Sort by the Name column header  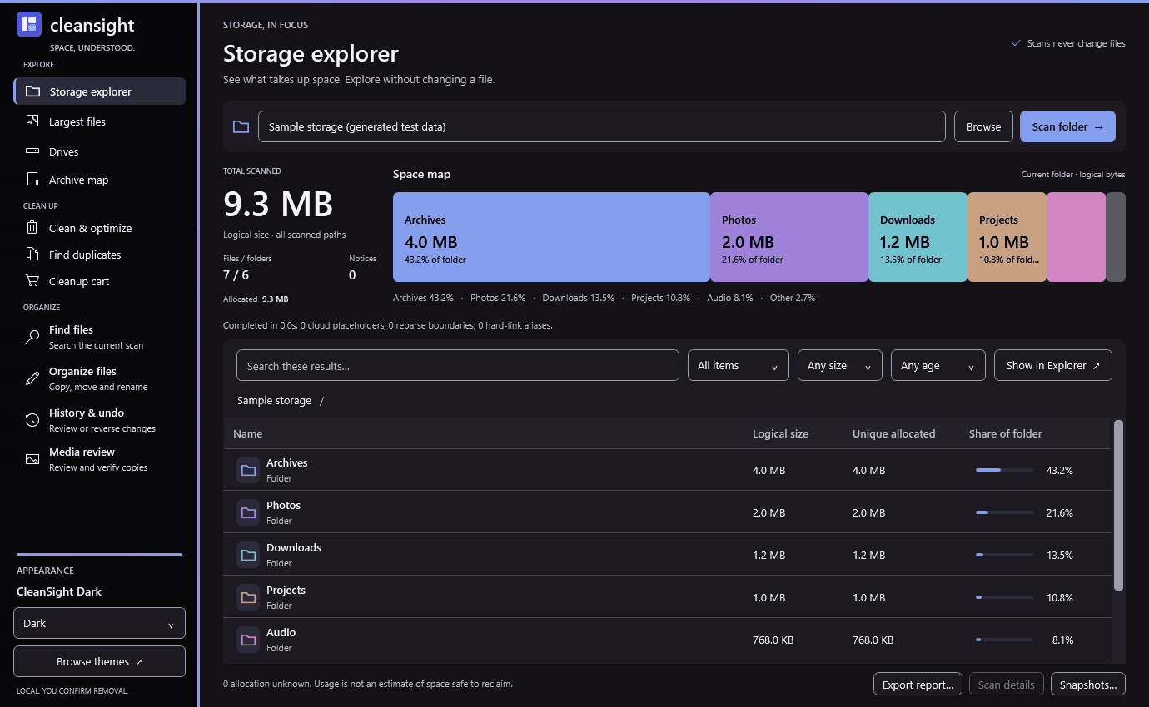click(247, 433)
